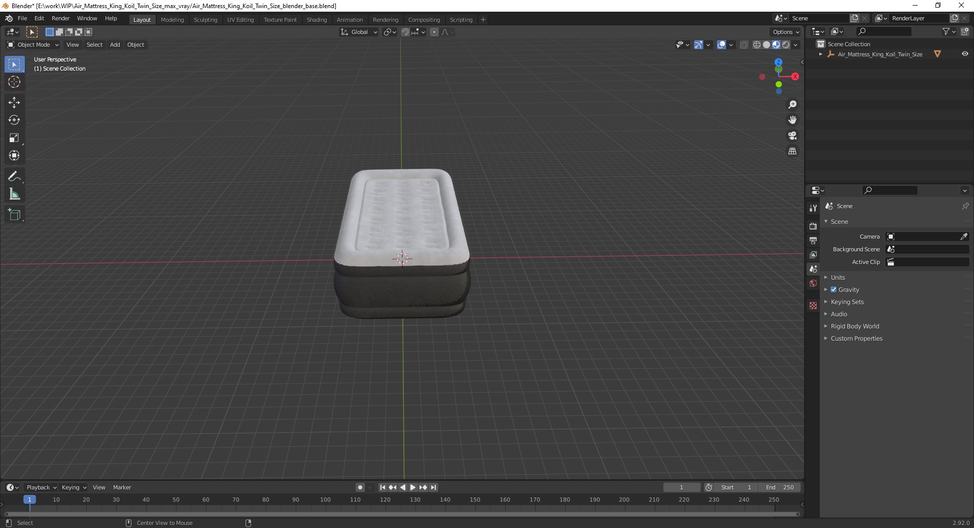Open the Global transform orientation dropdown
The width and height of the screenshot is (974, 528).
(359, 32)
